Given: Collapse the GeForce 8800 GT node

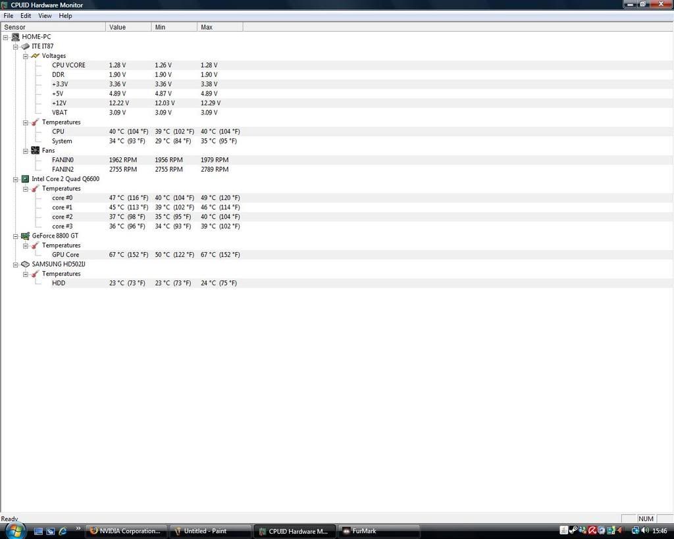Looking at the screenshot, I should click(16, 236).
